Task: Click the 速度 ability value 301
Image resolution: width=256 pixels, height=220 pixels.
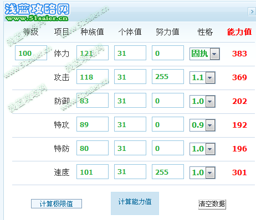Action: 239,172
